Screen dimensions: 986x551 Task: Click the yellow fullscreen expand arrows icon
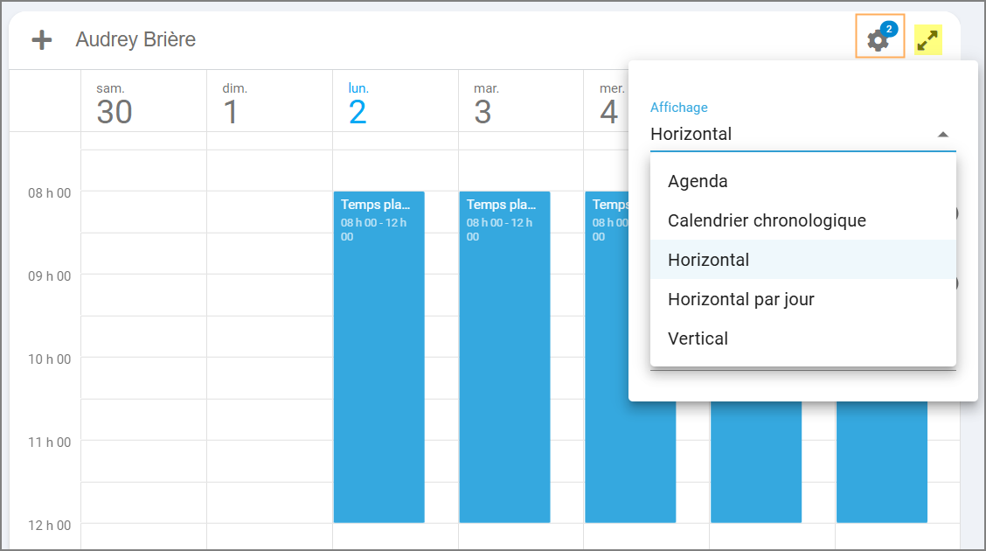point(927,40)
